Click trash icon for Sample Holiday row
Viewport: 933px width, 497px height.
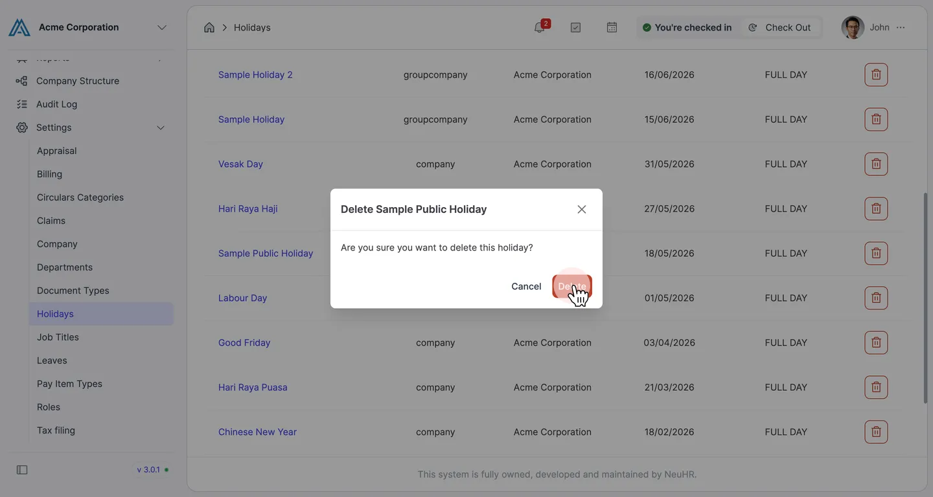point(876,119)
